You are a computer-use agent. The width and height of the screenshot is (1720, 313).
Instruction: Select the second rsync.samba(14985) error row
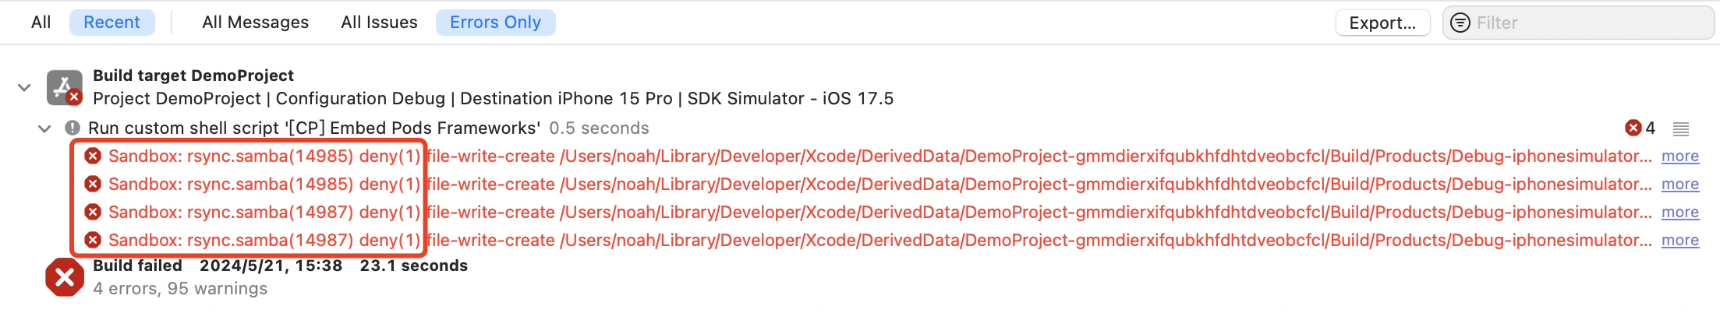click(546, 184)
